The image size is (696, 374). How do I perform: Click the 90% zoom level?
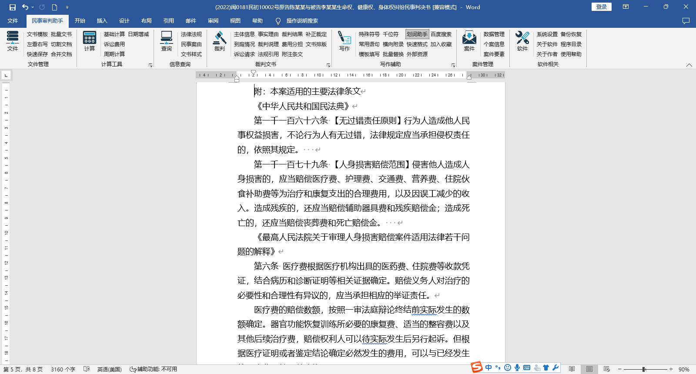[x=684, y=369]
